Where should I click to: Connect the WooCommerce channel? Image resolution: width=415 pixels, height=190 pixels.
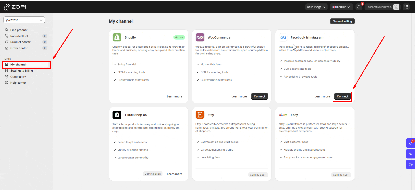click(259, 96)
